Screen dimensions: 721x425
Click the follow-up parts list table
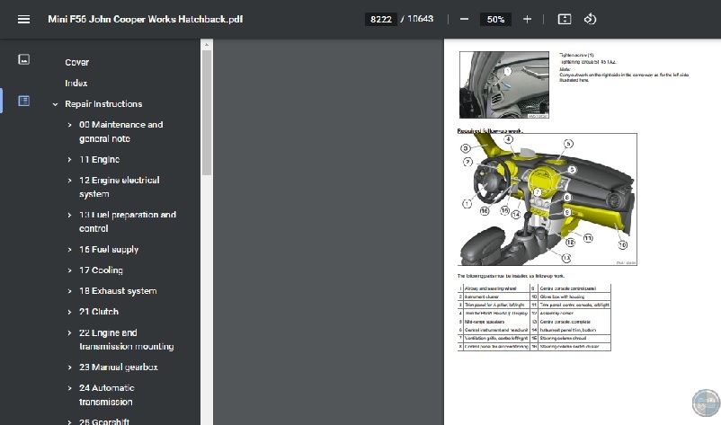coord(534,317)
